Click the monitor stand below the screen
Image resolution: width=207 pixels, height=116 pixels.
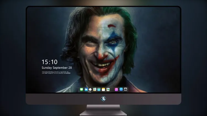[103, 110]
